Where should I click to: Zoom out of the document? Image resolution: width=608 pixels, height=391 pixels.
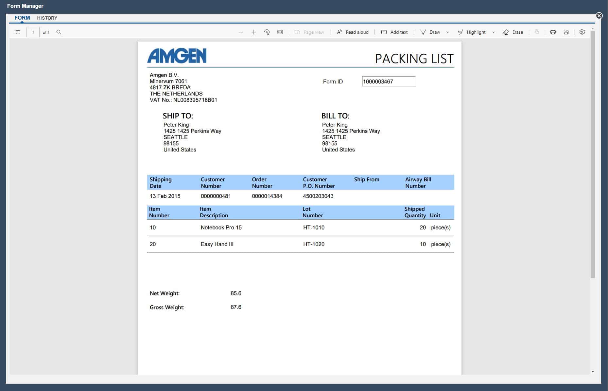pyautogui.click(x=240, y=32)
